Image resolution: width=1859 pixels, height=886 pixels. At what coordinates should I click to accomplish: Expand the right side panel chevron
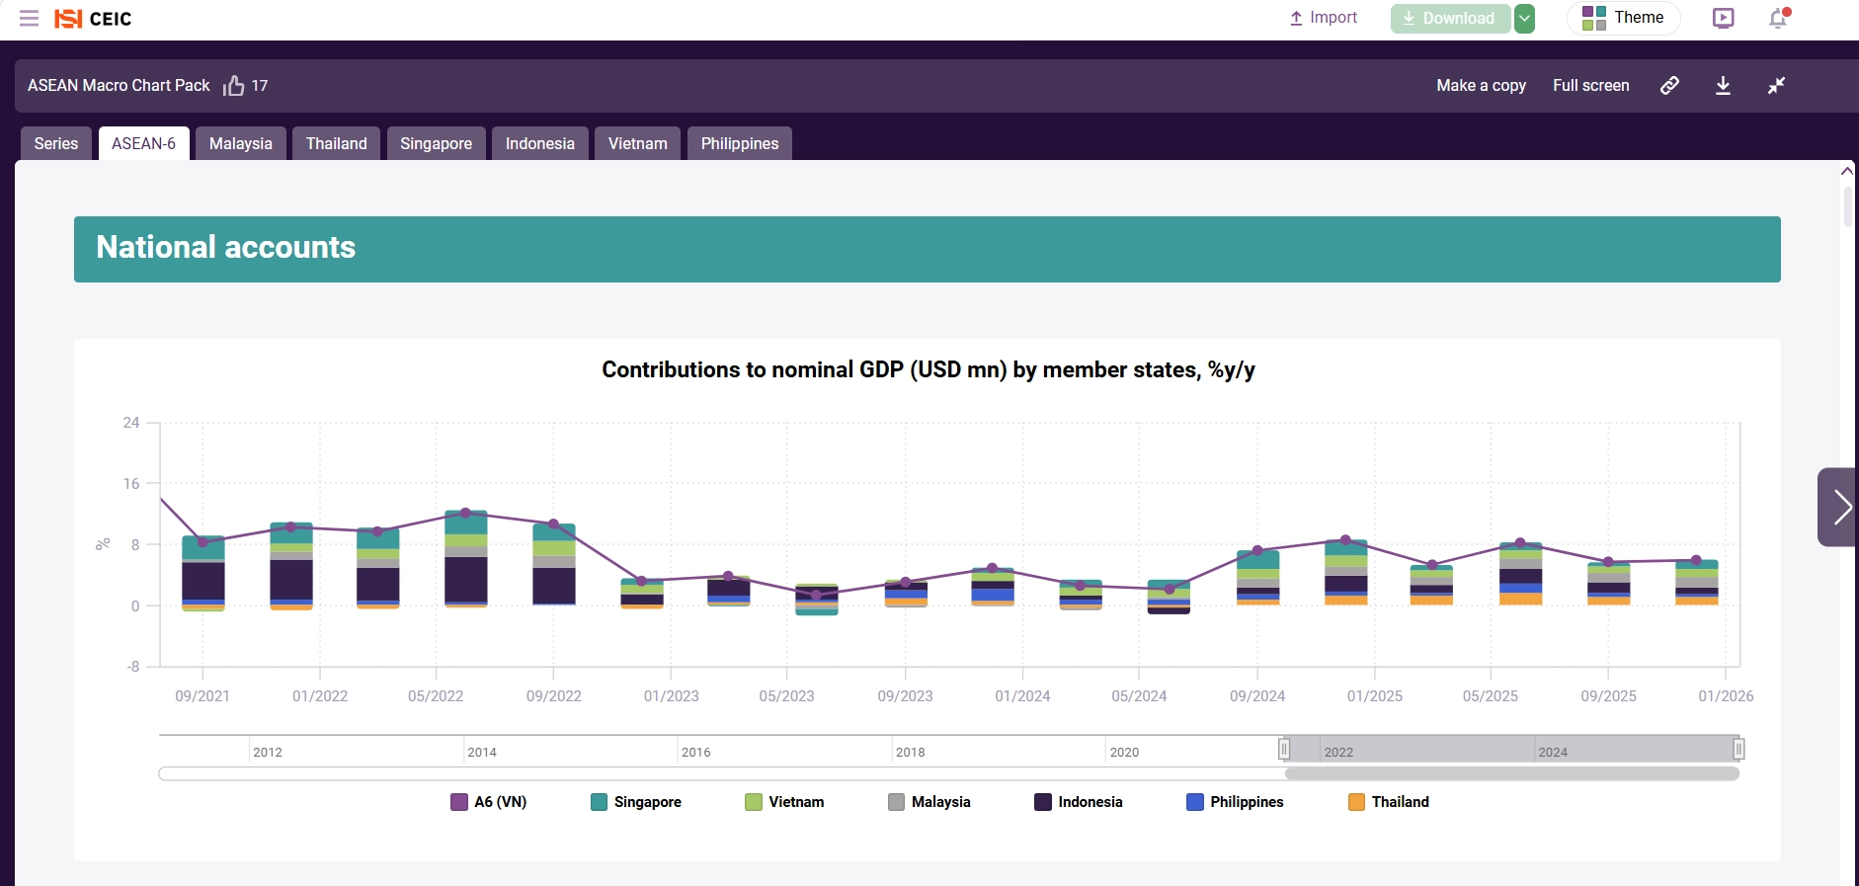click(1839, 507)
